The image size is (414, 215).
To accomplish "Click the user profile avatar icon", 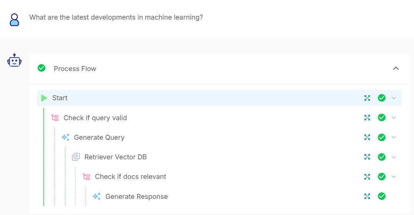I will (15, 20).
